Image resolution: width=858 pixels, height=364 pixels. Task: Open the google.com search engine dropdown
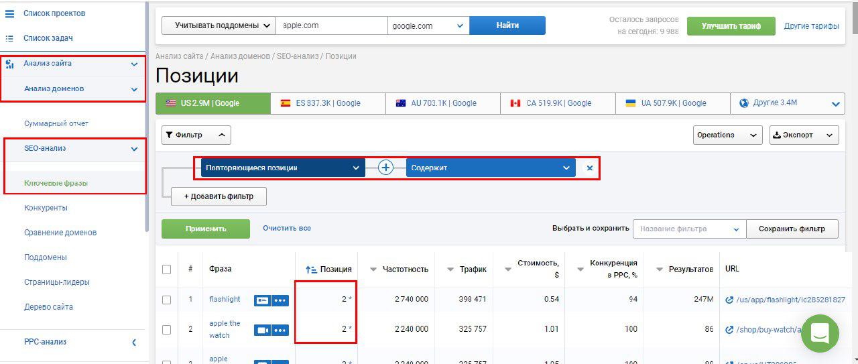click(428, 25)
